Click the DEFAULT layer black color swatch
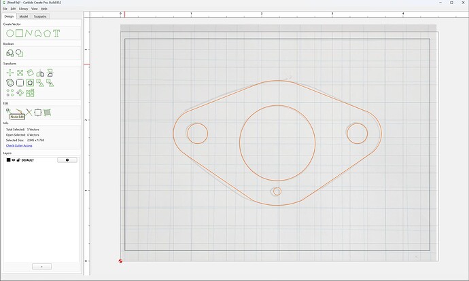Image resolution: width=469 pixels, height=281 pixels. point(8,160)
